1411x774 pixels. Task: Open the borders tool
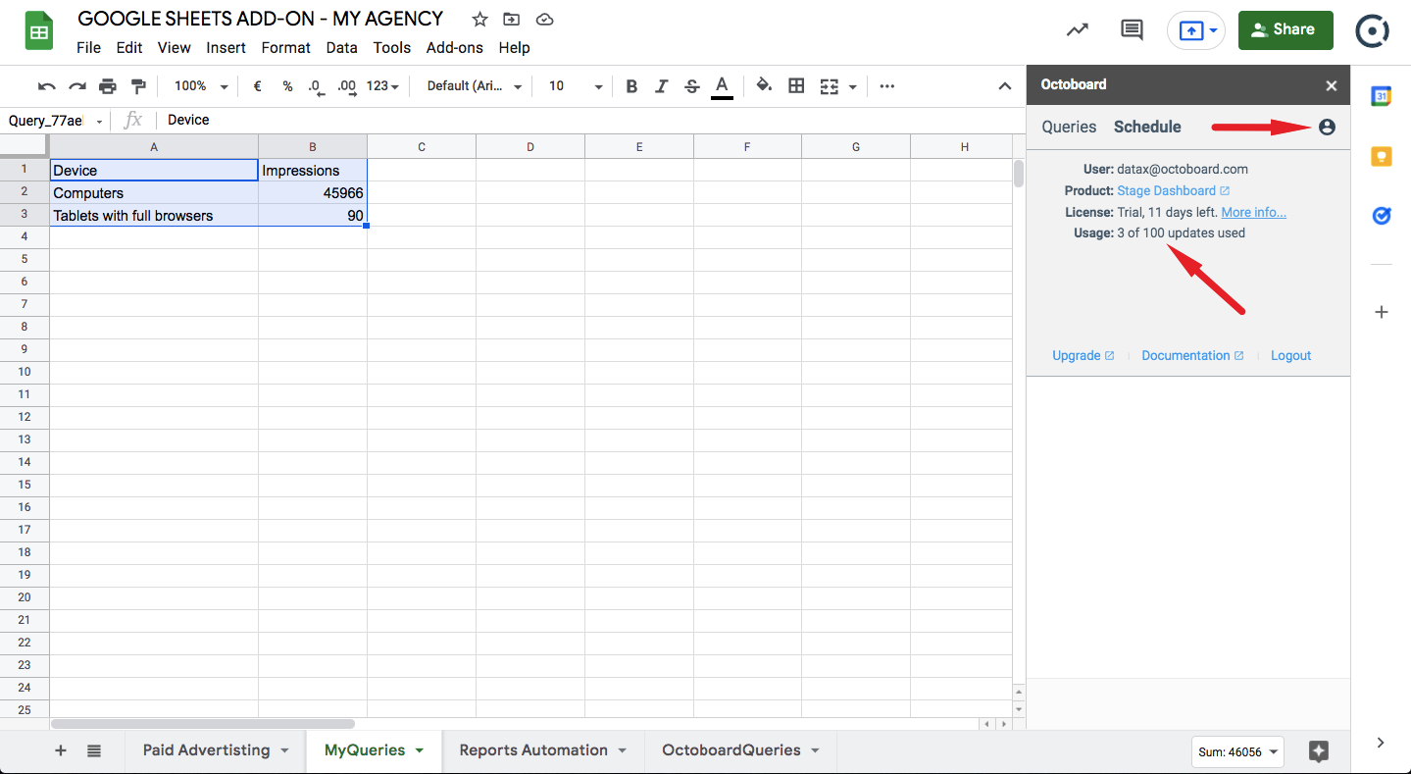(796, 86)
